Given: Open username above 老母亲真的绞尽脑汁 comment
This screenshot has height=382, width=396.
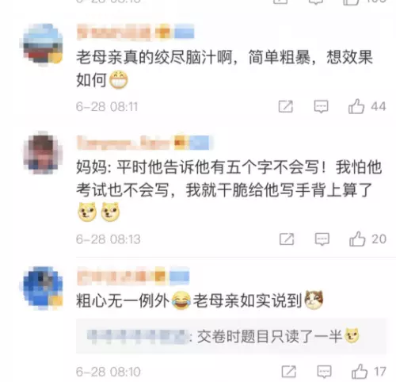Looking at the screenshot, I should [135, 32].
